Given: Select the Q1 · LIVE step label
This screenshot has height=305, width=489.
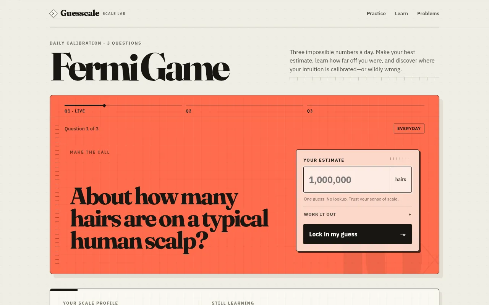Looking at the screenshot, I should 75,111.
